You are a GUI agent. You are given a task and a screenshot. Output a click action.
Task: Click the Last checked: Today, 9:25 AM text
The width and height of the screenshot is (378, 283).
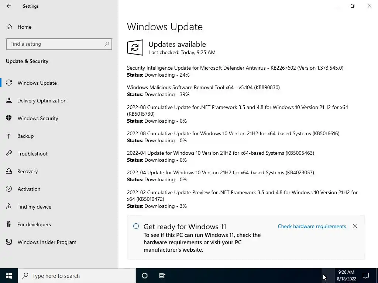182,52
